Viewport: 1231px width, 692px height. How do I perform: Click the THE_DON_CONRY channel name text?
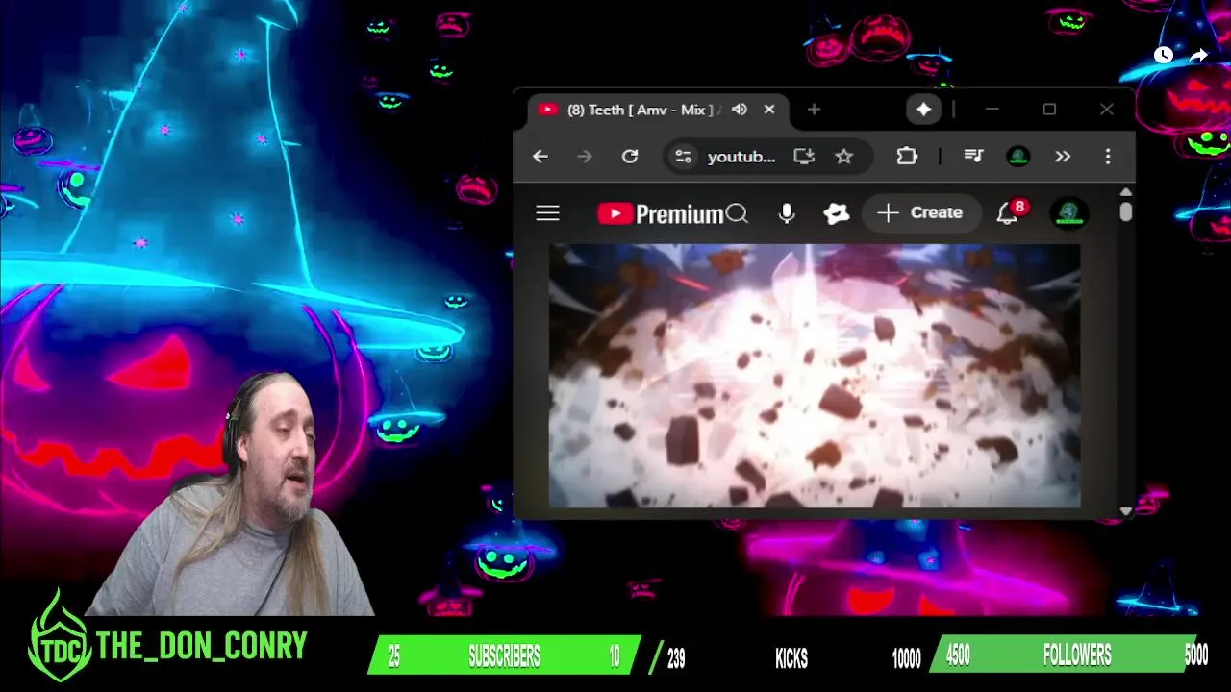click(x=201, y=646)
